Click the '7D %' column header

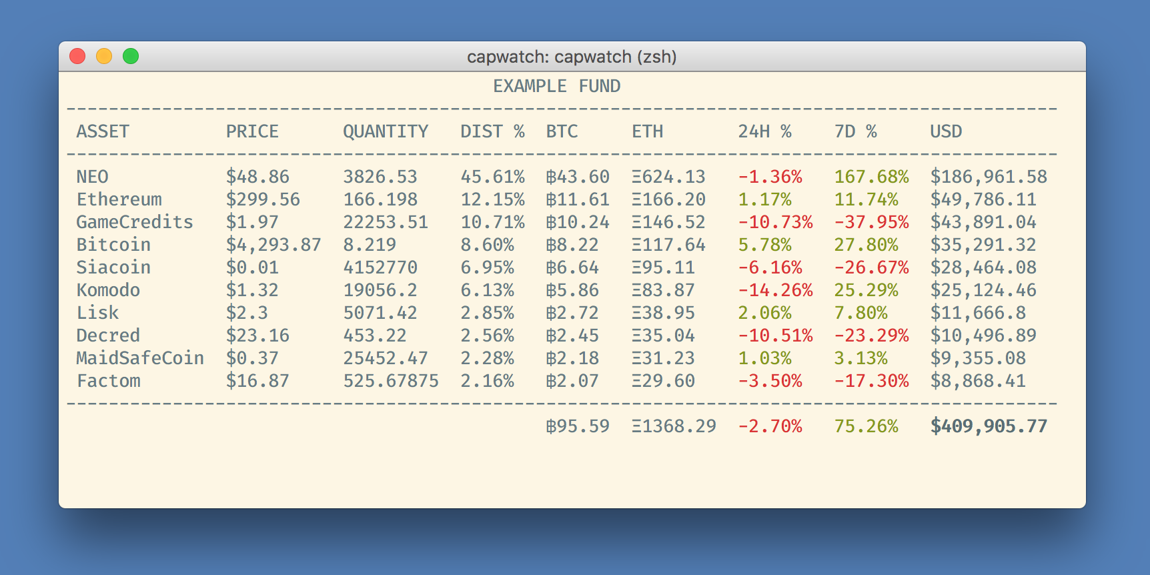point(856,131)
